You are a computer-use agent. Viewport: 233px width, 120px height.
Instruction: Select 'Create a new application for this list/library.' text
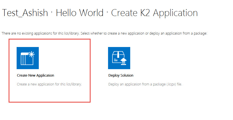tap(49, 84)
